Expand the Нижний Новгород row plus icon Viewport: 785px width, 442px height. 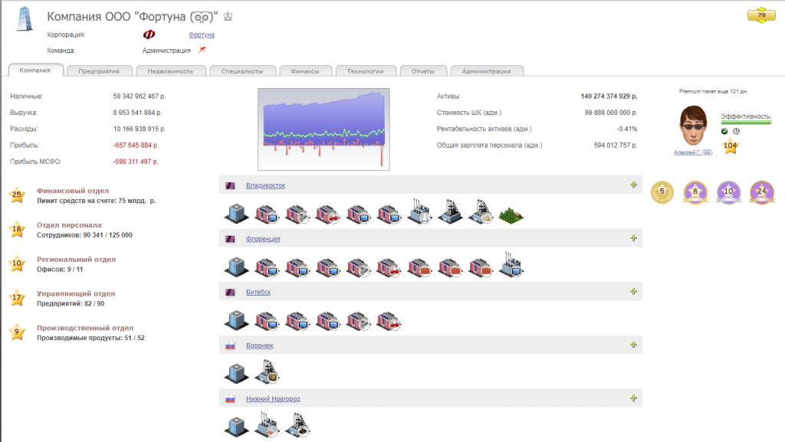pyautogui.click(x=633, y=398)
